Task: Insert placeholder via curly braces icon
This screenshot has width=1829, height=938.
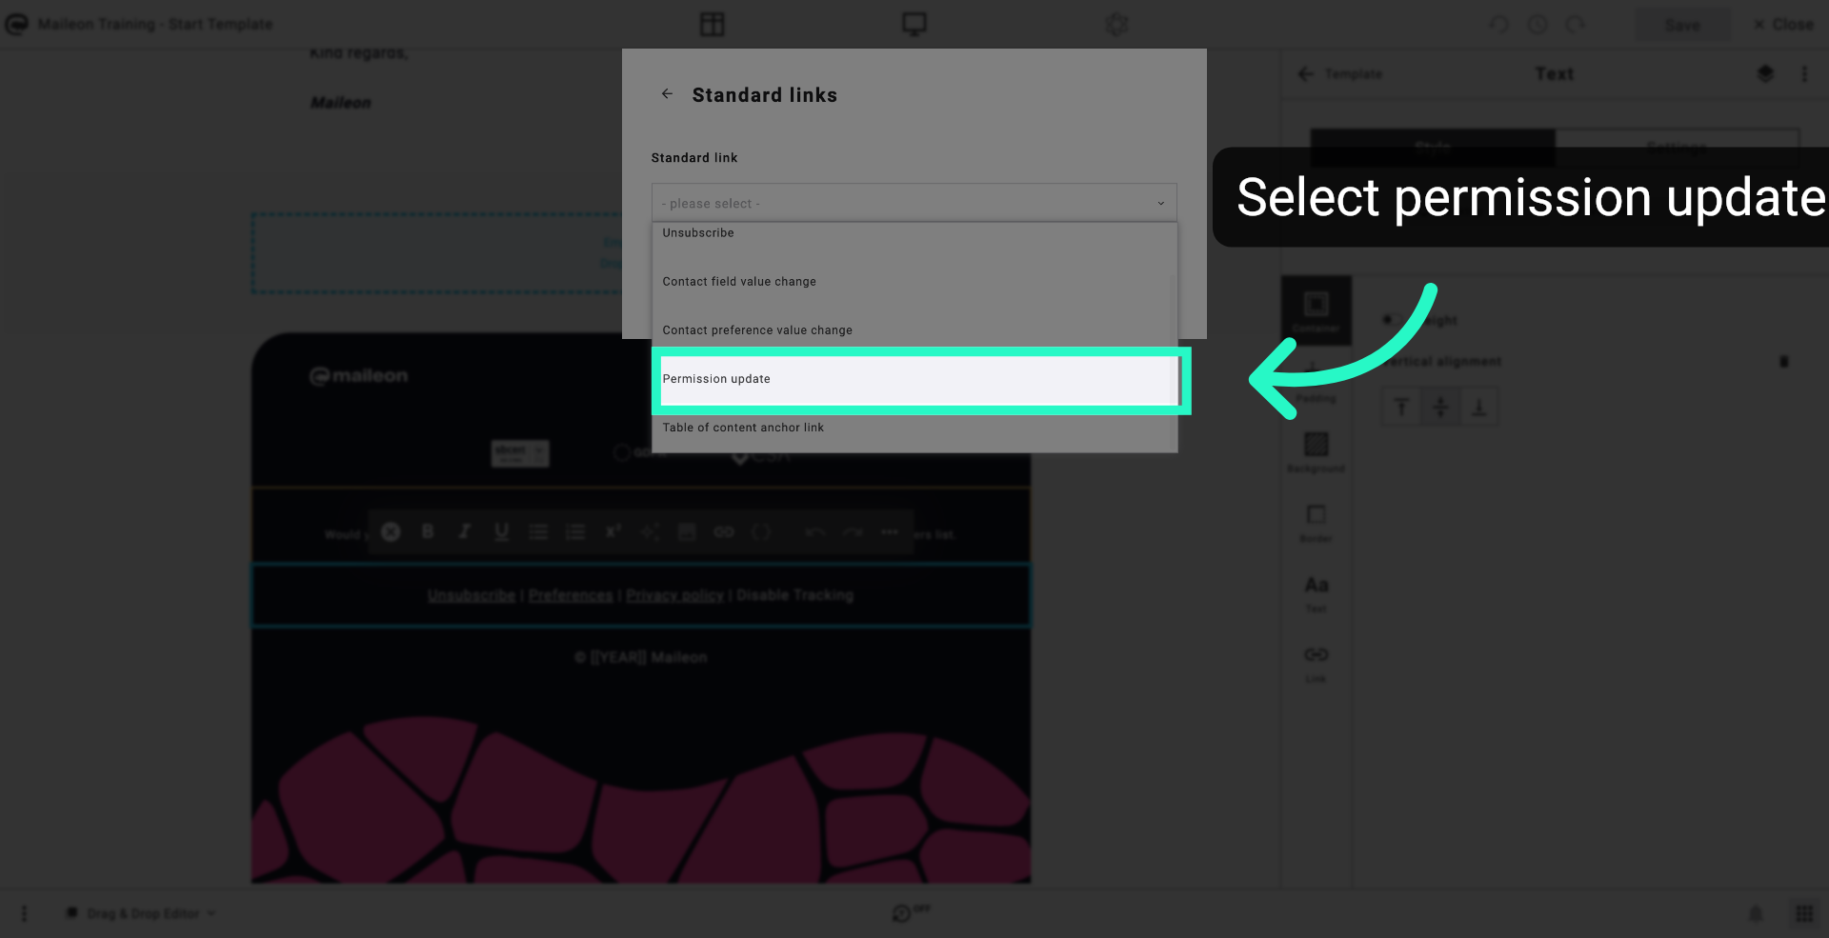Action: tap(761, 531)
